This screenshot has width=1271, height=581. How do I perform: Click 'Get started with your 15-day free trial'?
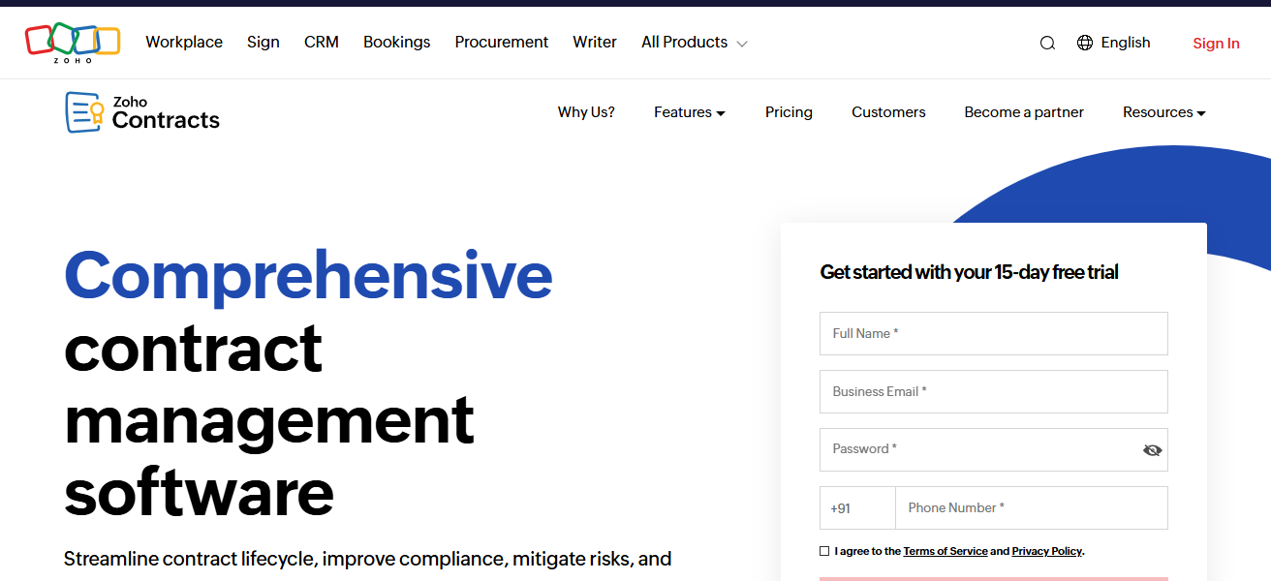tap(969, 272)
